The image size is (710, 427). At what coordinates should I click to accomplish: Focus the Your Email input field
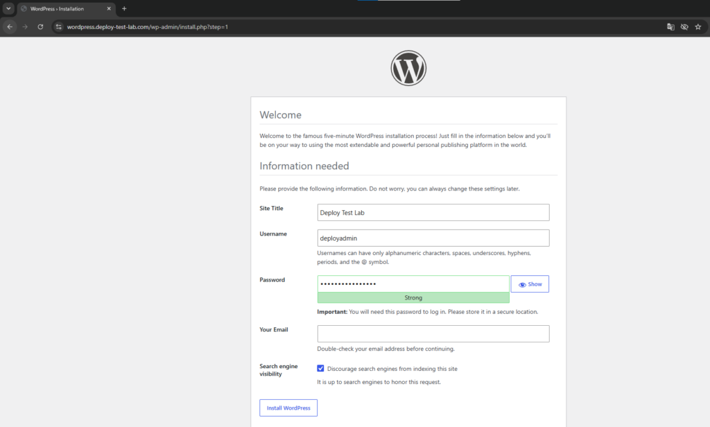[x=433, y=333]
